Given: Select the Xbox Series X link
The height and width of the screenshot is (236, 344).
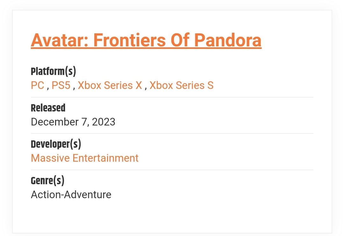Looking at the screenshot, I should [110, 85].
